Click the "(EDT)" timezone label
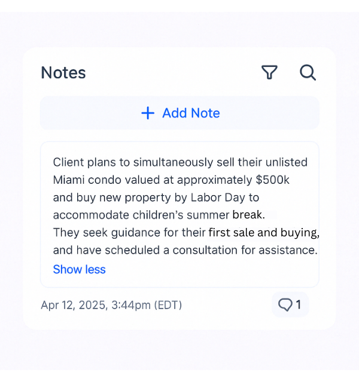This screenshot has width=359, height=382. pyautogui.click(x=168, y=305)
